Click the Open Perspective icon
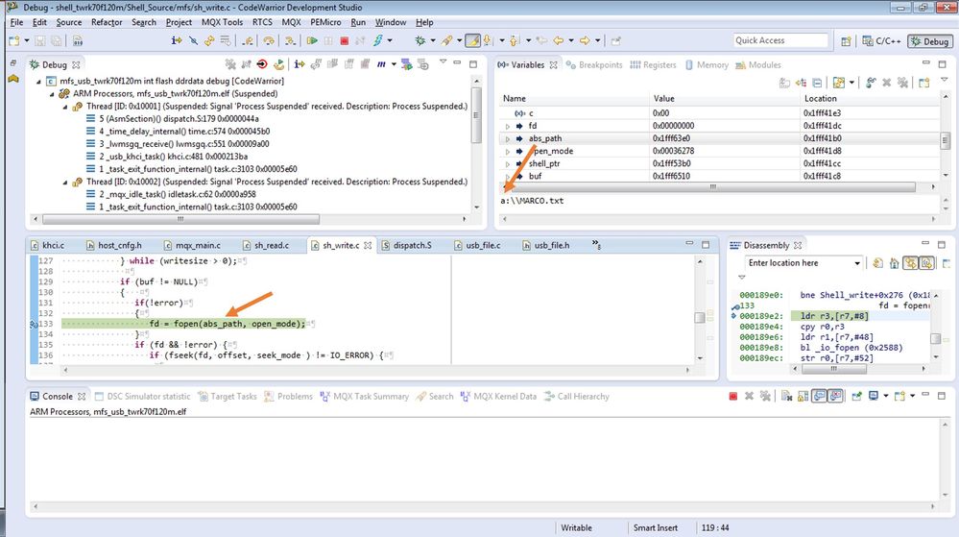 point(846,41)
